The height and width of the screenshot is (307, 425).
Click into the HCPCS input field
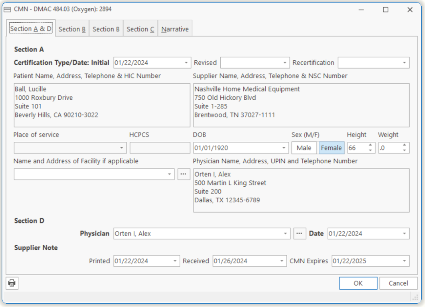[160, 148]
